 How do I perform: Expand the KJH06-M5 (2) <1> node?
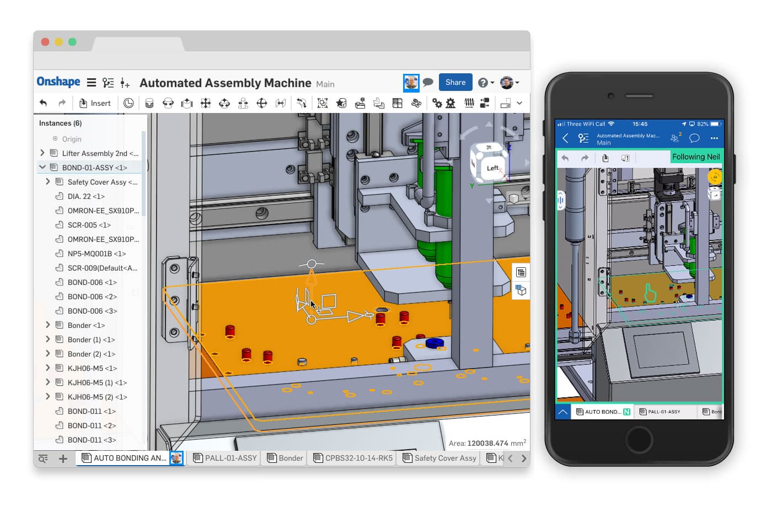tap(48, 396)
